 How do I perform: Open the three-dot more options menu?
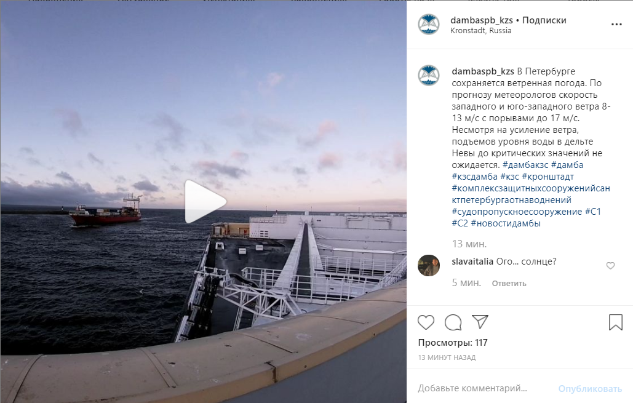pos(616,25)
